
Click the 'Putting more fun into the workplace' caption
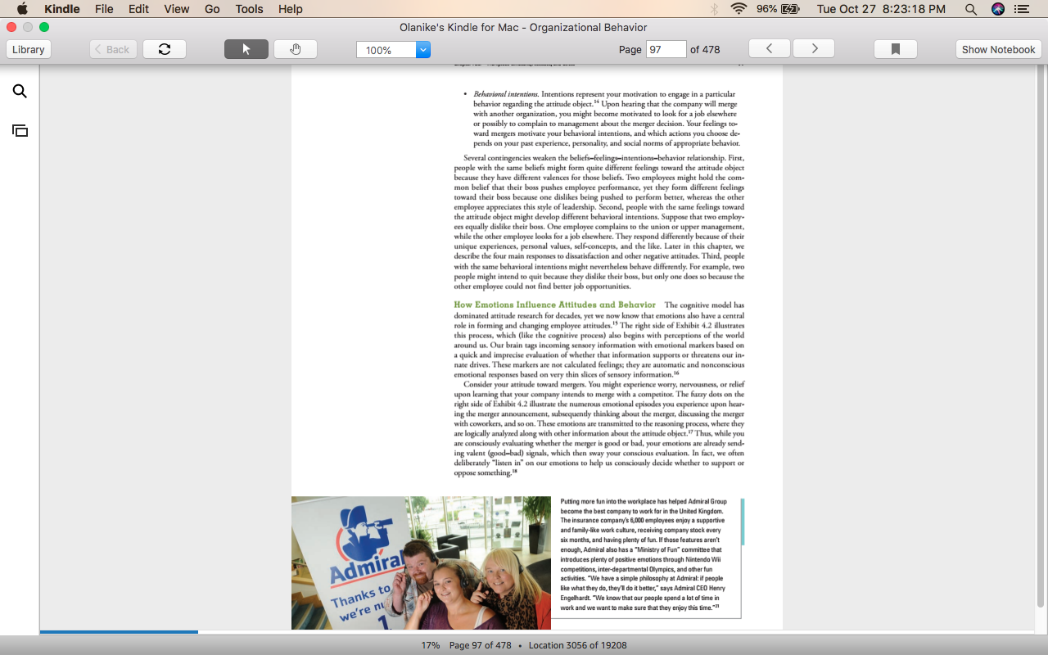(x=642, y=554)
